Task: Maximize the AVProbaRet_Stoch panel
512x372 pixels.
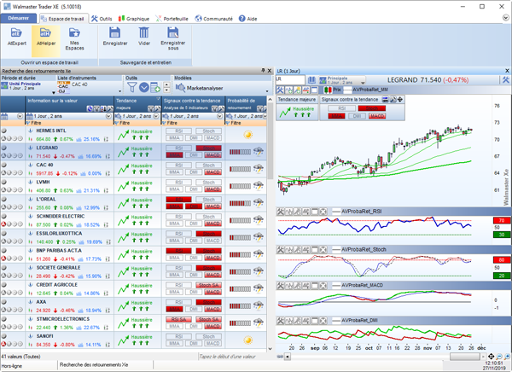Action: click(314, 249)
